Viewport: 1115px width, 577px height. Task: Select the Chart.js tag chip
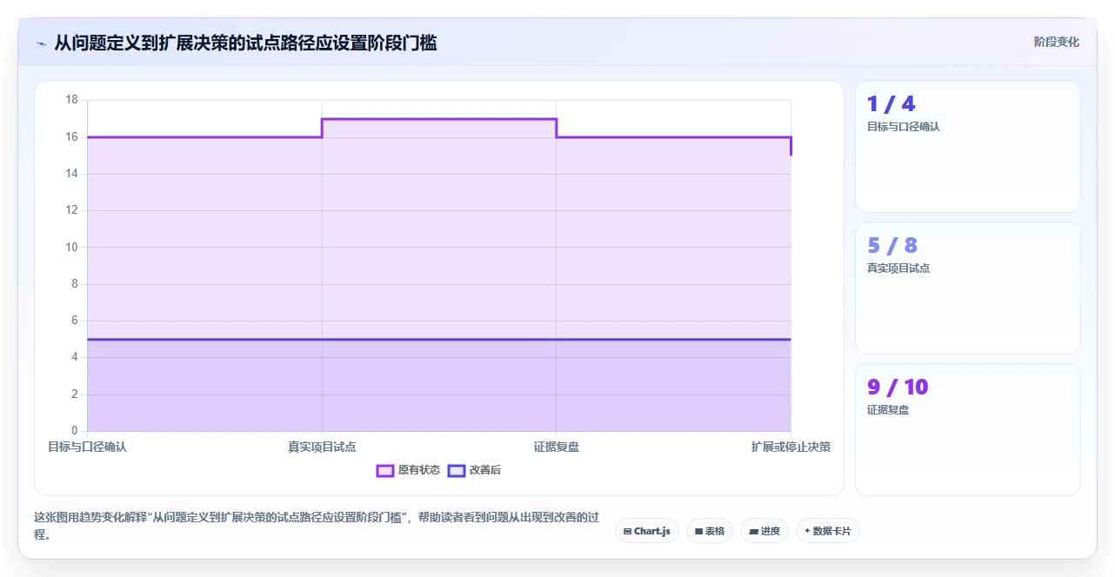(x=647, y=531)
